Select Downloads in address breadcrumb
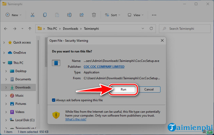214x135 pixels. (x=70, y=28)
